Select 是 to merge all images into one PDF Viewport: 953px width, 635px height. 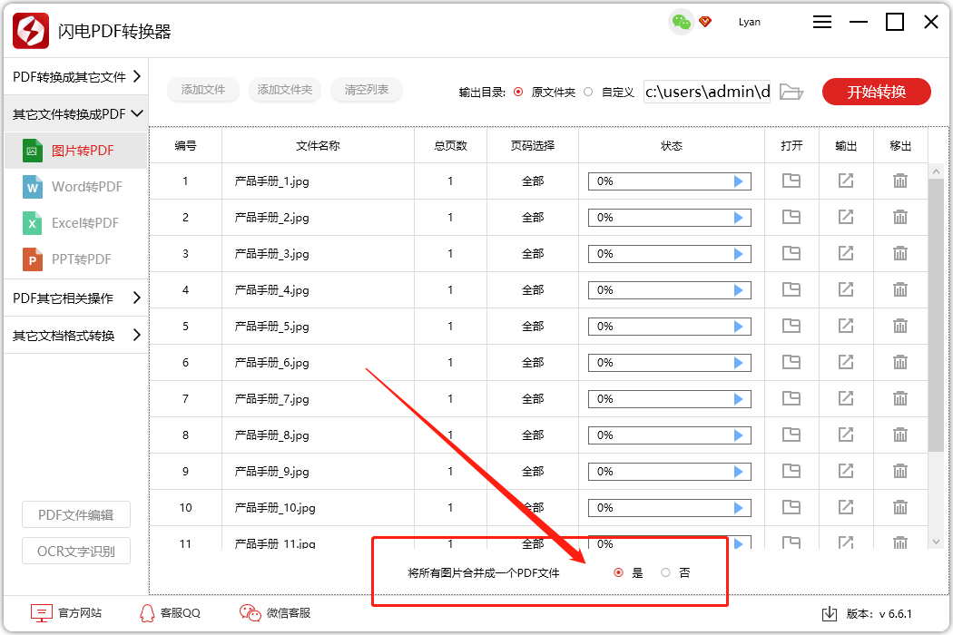click(x=618, y=571)
